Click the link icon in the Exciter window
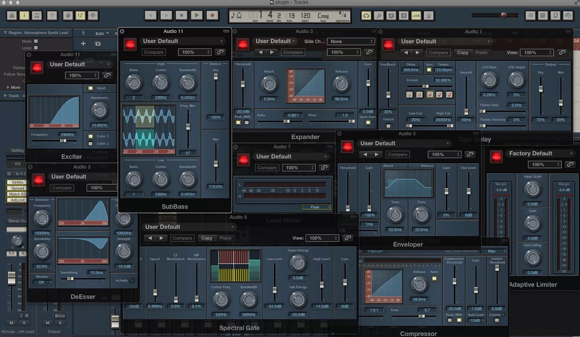The image size is (580, 337). (x=107, y=75)
